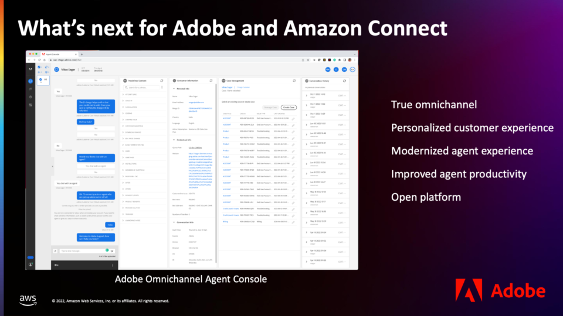Edit the Billing case with its pencil icon
Viewport: 563px width, 316px height.
293,222
